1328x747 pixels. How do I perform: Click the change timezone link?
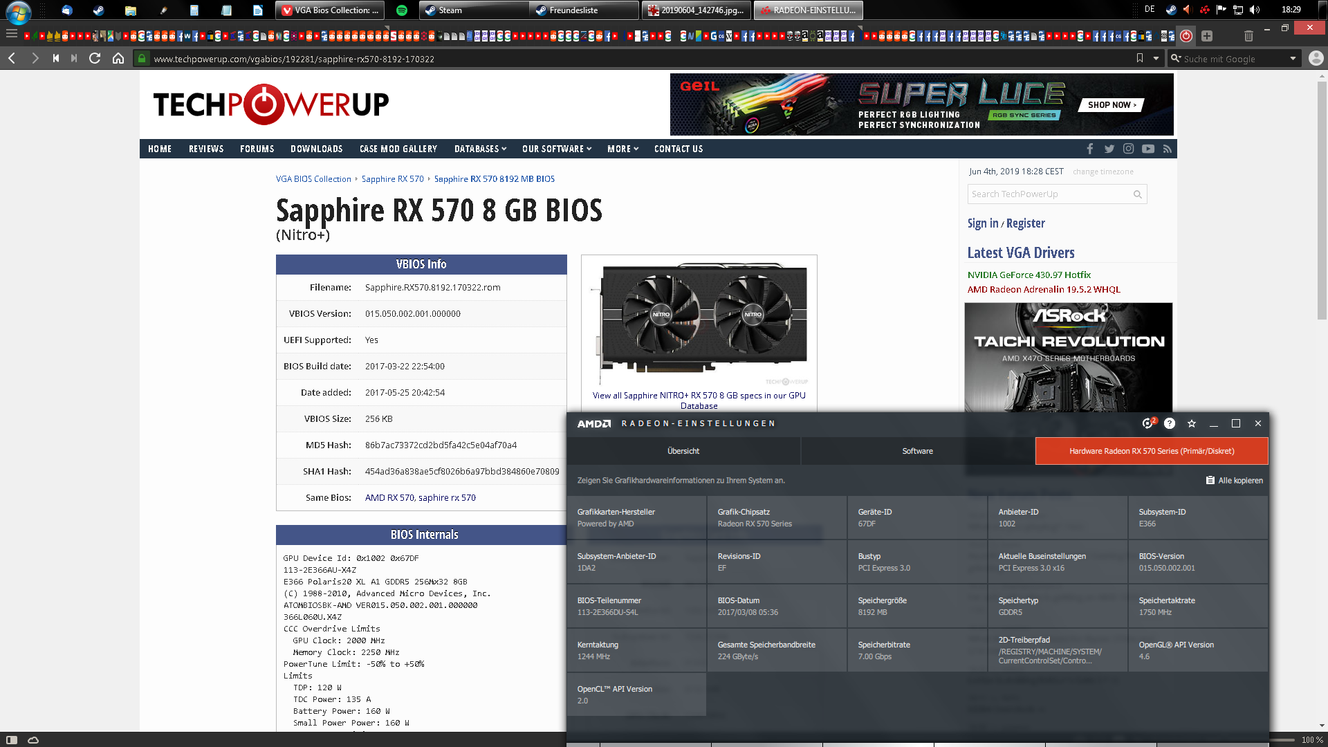pos(1103,172)
